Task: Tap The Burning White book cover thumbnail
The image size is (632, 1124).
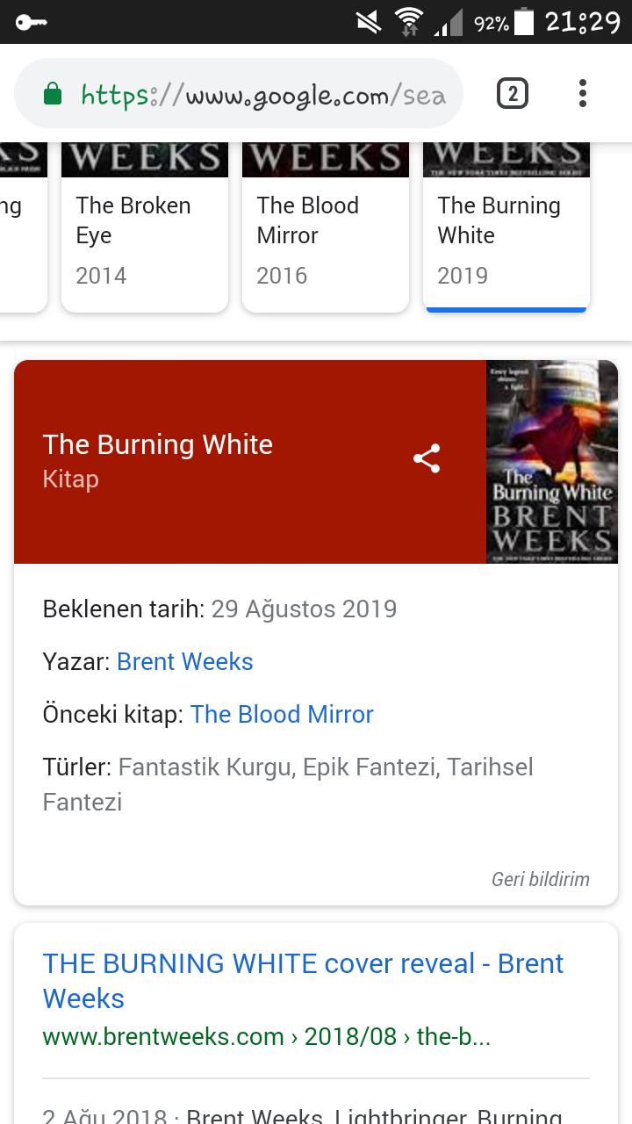Action: [551, 462]
